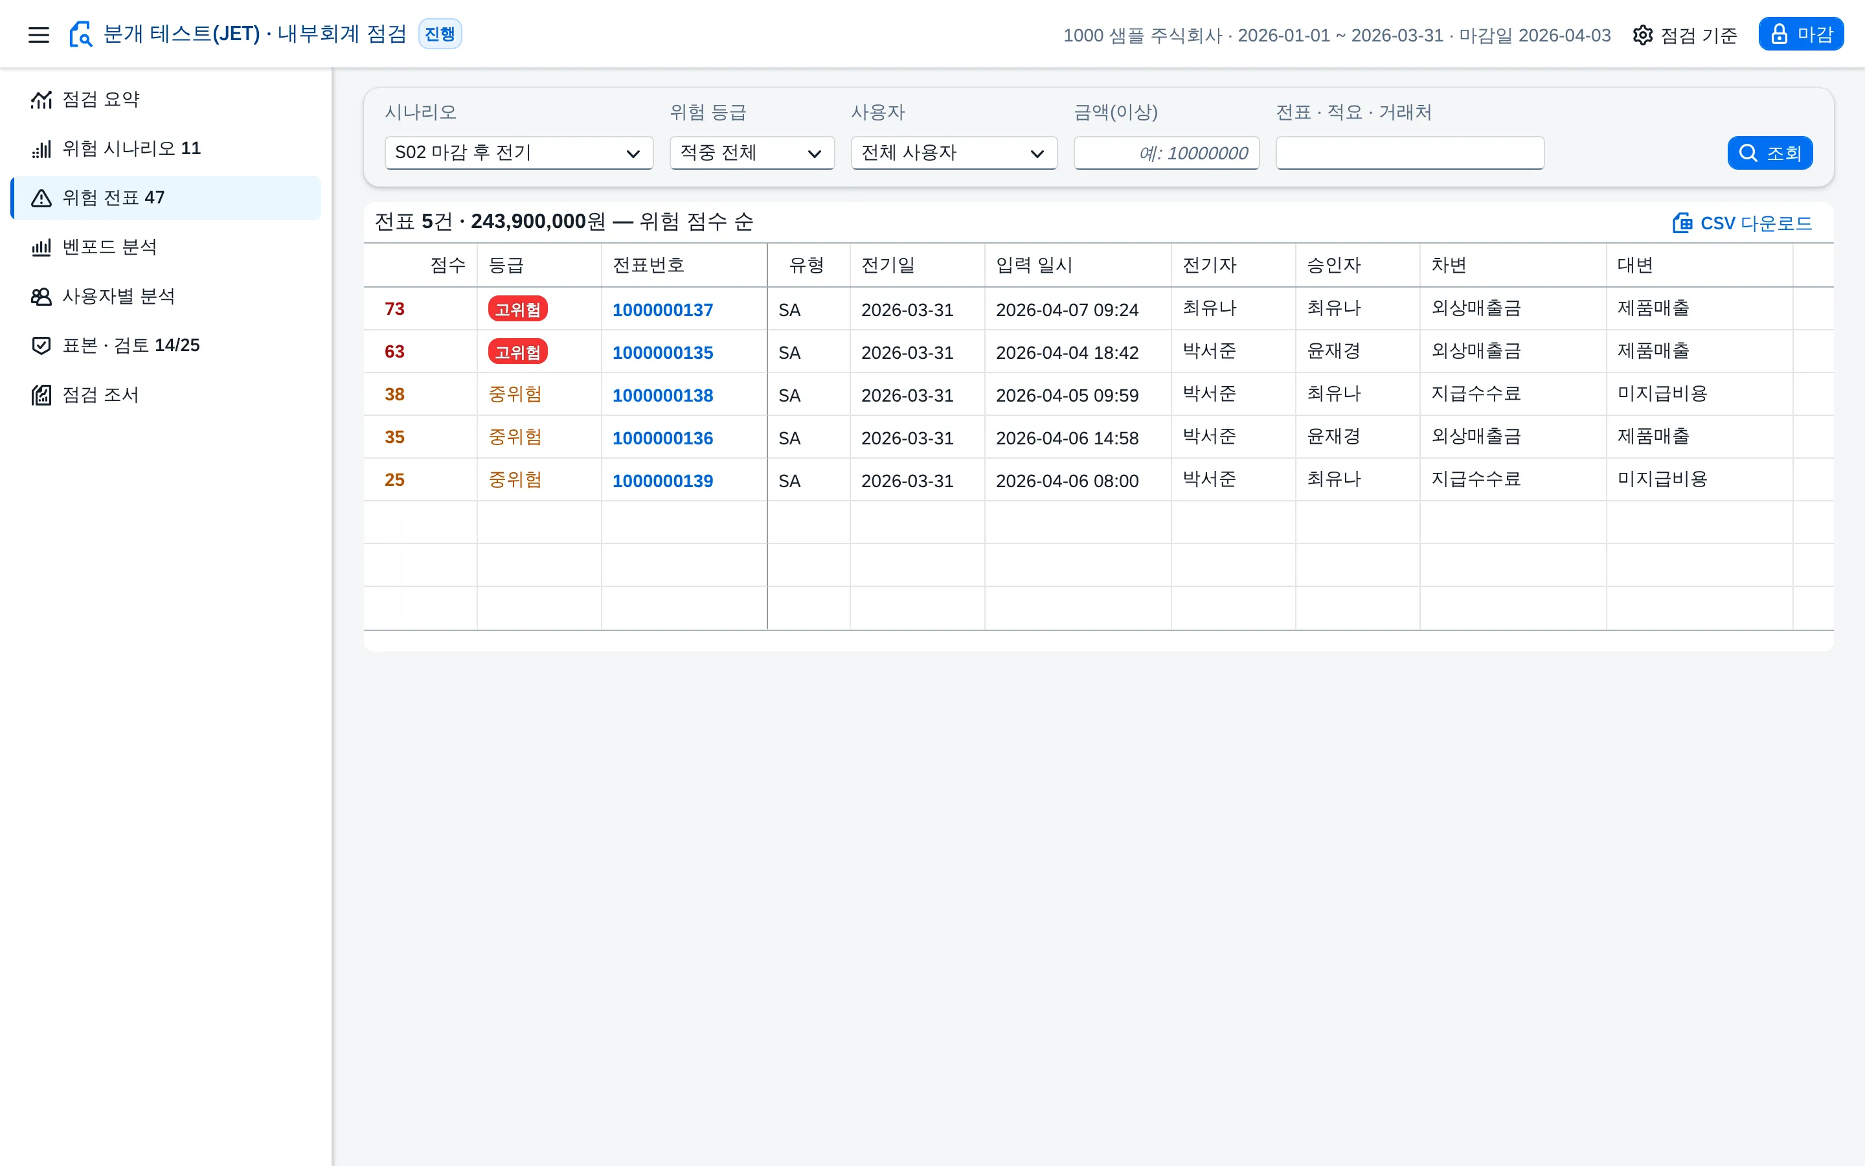This screenshot has height=1166, width=1865.
Task: Click the 위험 전표 warning triangle icon
Action: [41, 198]
